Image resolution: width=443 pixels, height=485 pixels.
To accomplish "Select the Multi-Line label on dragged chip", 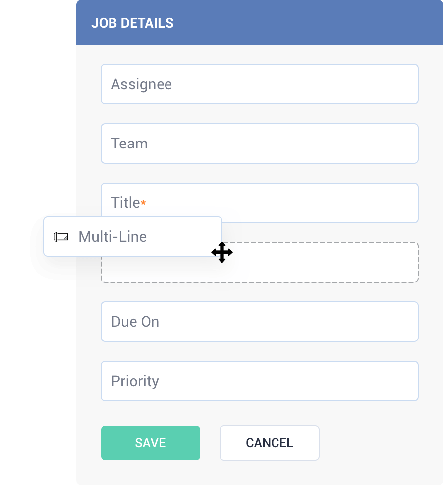I will (112, 237).
